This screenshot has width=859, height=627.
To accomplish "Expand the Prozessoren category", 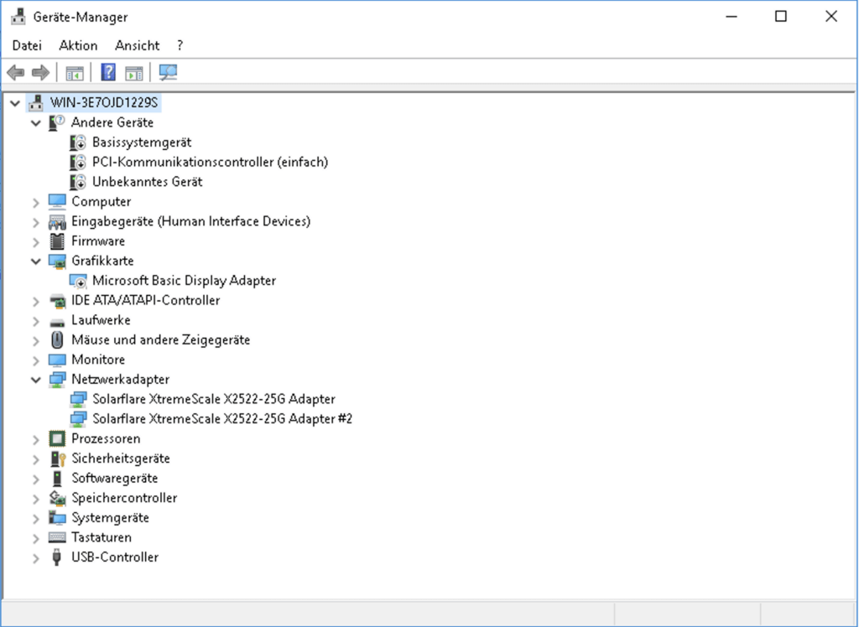I will coord(35,439).
